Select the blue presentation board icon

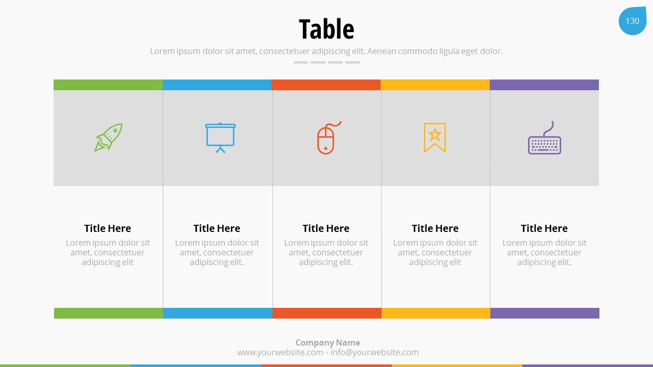click(220, 138)
